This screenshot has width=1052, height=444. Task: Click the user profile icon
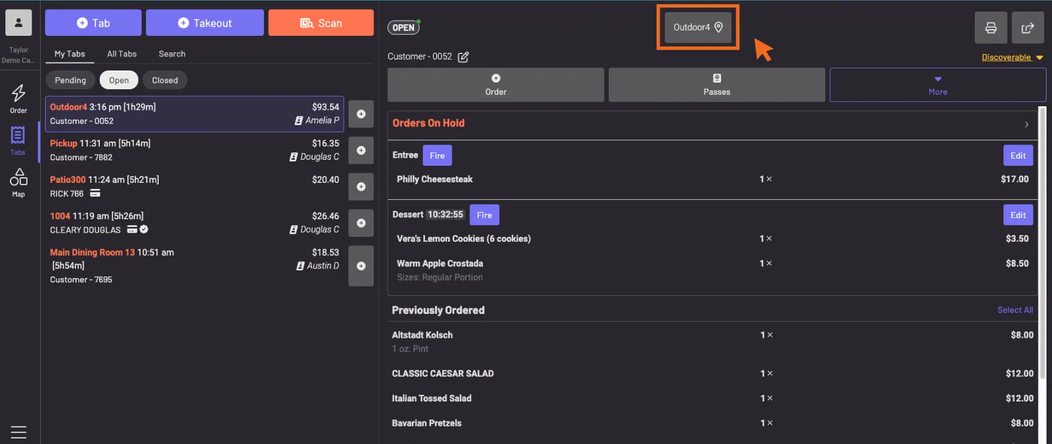click(x=18, y=23)
